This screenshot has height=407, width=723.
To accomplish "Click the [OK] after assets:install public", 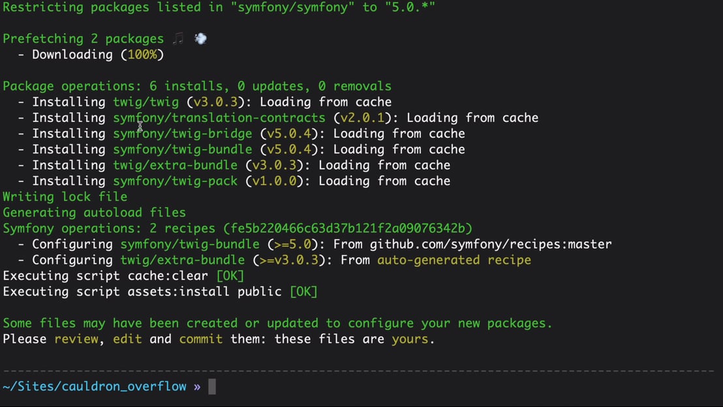I will tap(303, 292).
